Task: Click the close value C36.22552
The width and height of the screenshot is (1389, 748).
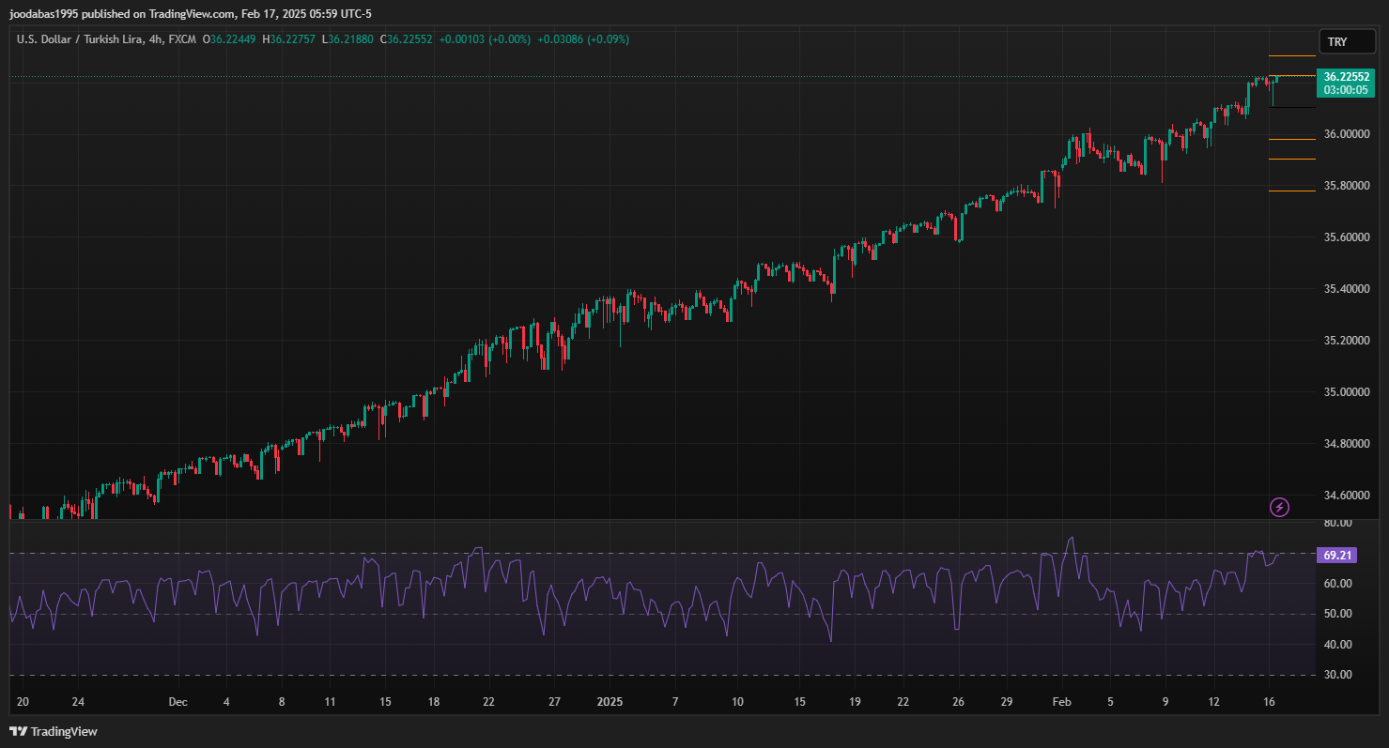Action: click(406, 39)
